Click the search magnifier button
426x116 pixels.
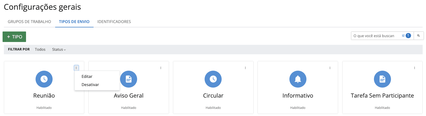[419, 36]
